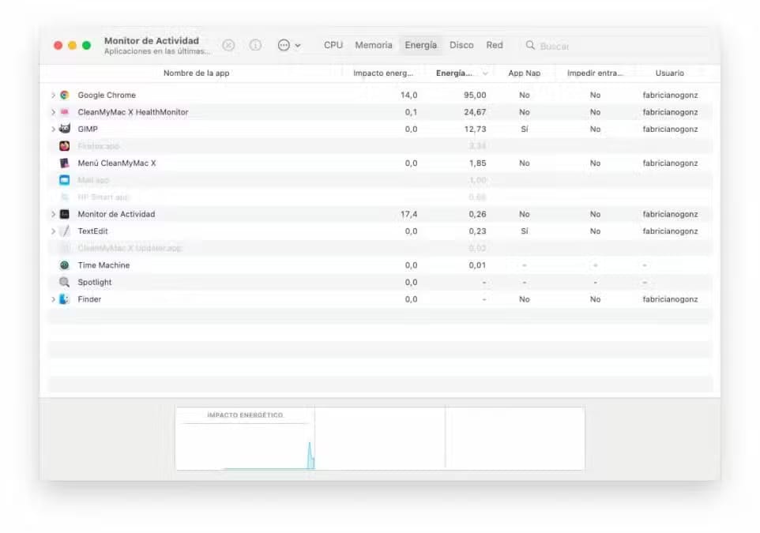
Task: Expand the Finder process row
Action: pos(53,299)
